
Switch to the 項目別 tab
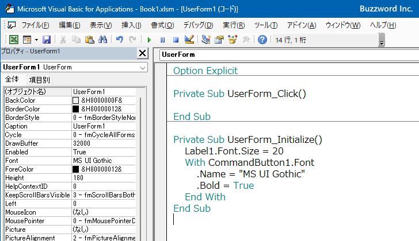coord(39,80)
